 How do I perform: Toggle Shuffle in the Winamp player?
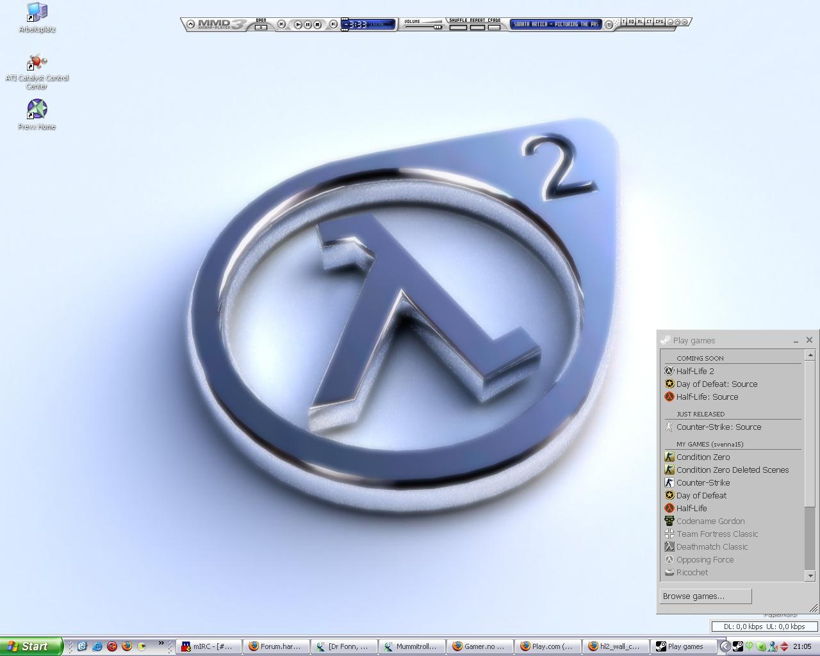(458, 27)
